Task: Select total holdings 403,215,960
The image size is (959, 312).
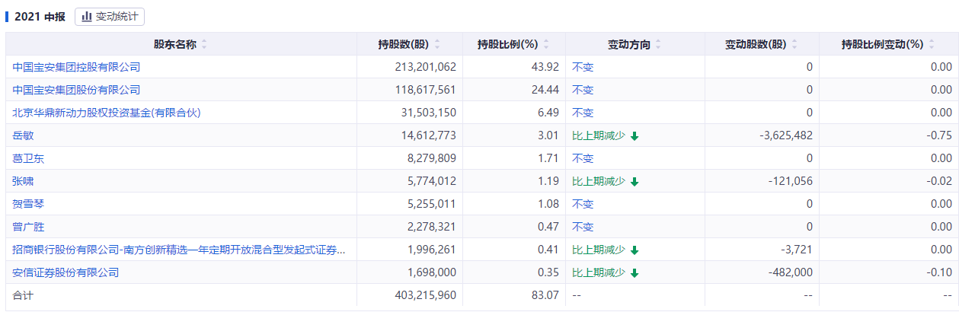Action: point(426,295)
